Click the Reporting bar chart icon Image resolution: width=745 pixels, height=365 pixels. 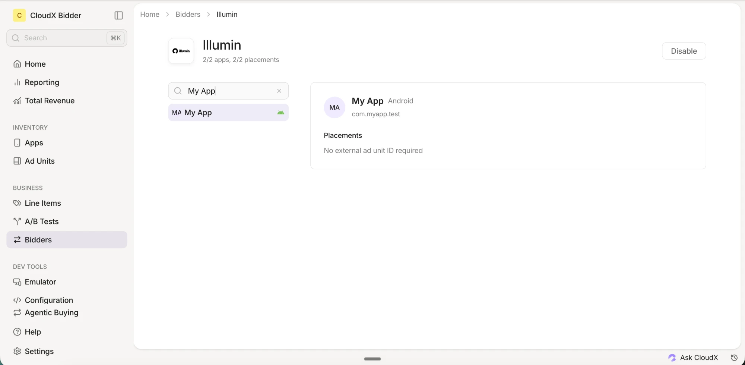point(17,82)
